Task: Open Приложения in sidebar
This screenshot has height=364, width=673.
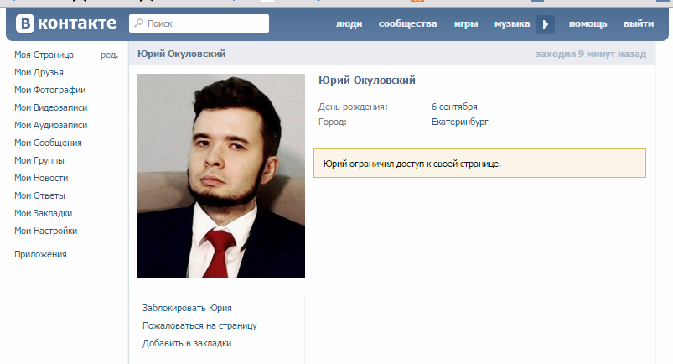Action: pos(40,254)
